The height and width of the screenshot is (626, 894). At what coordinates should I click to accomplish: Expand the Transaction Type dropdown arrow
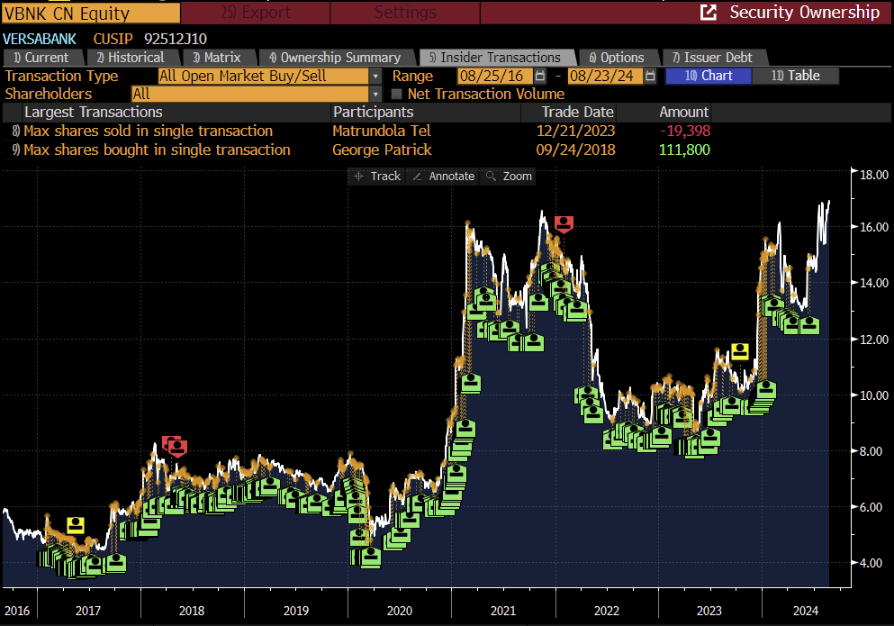click(x=375, y=76)
